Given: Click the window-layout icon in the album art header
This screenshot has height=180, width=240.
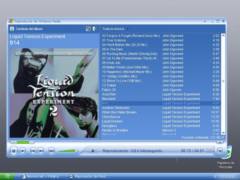Looking at the screenshot, I should point(88,29).
